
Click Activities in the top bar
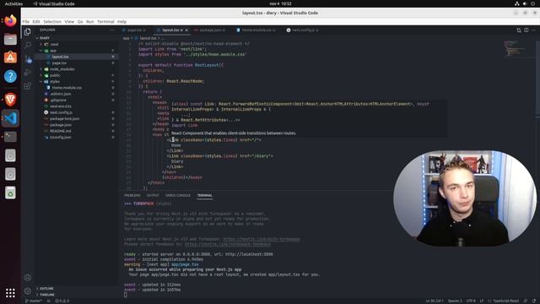pos(13,3)
